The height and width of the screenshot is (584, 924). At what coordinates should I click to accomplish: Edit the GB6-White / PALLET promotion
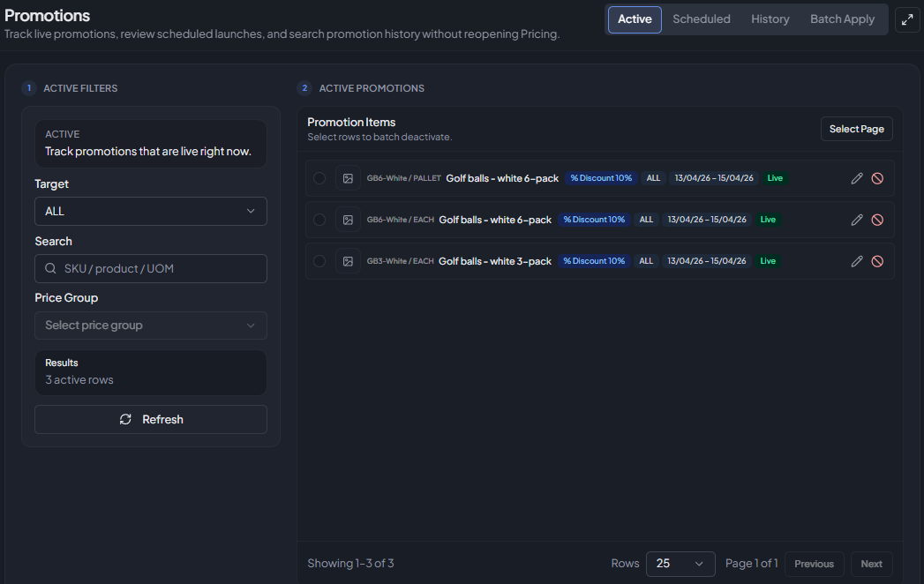coord(857,178)
